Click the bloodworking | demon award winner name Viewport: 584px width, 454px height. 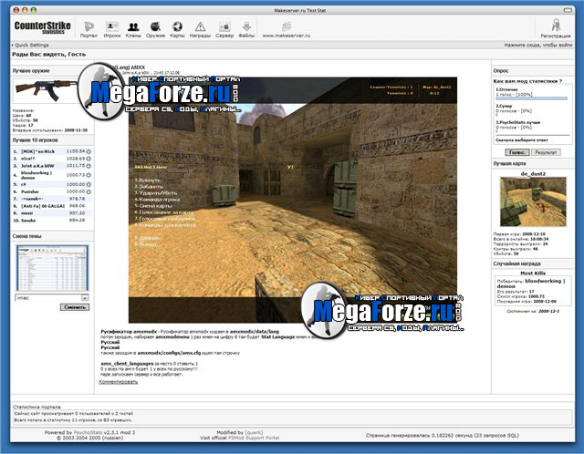click(530, 284)
